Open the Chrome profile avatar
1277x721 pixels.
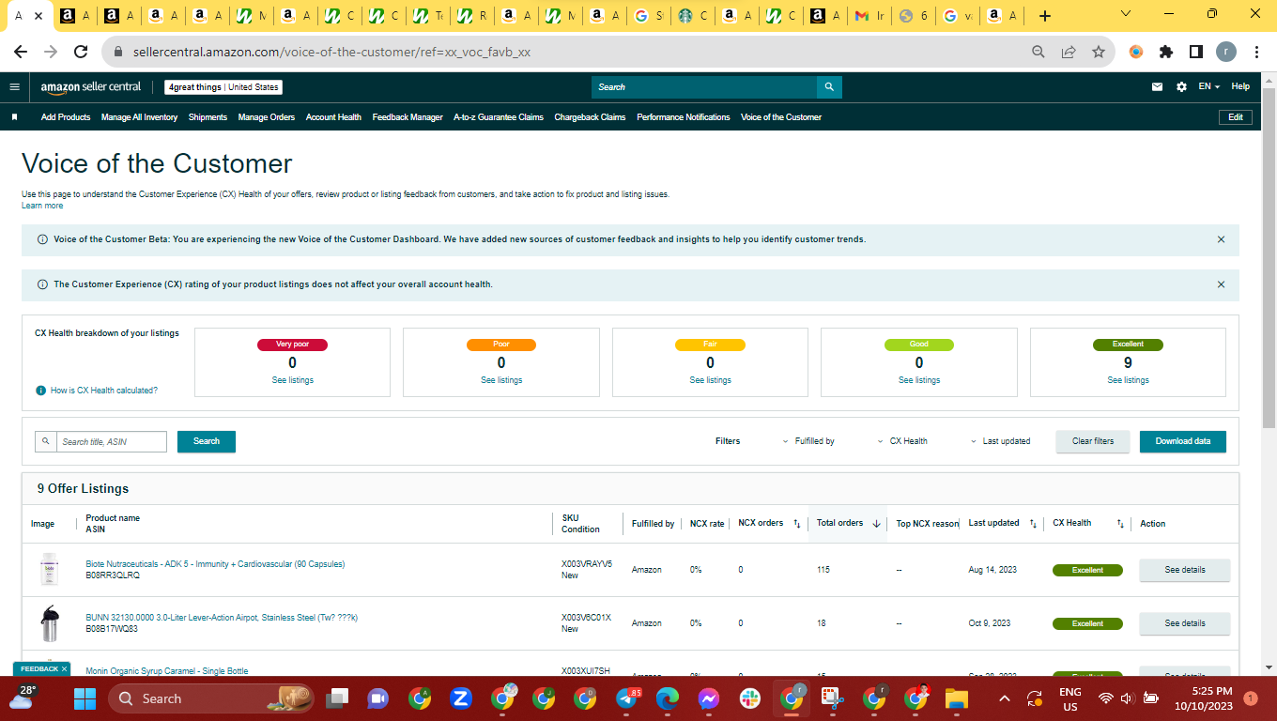click(x=1226, y=53)
